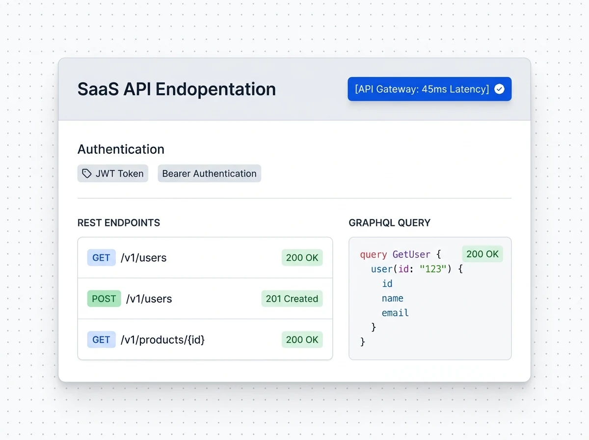Image resolution: width=589 pixels, height=440 pixels.
Task: Click the GET badge for /v1/users
Action: pyautogui.click(x=101, y=257)
